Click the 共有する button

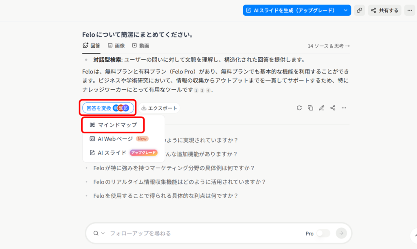pos(384,11)
